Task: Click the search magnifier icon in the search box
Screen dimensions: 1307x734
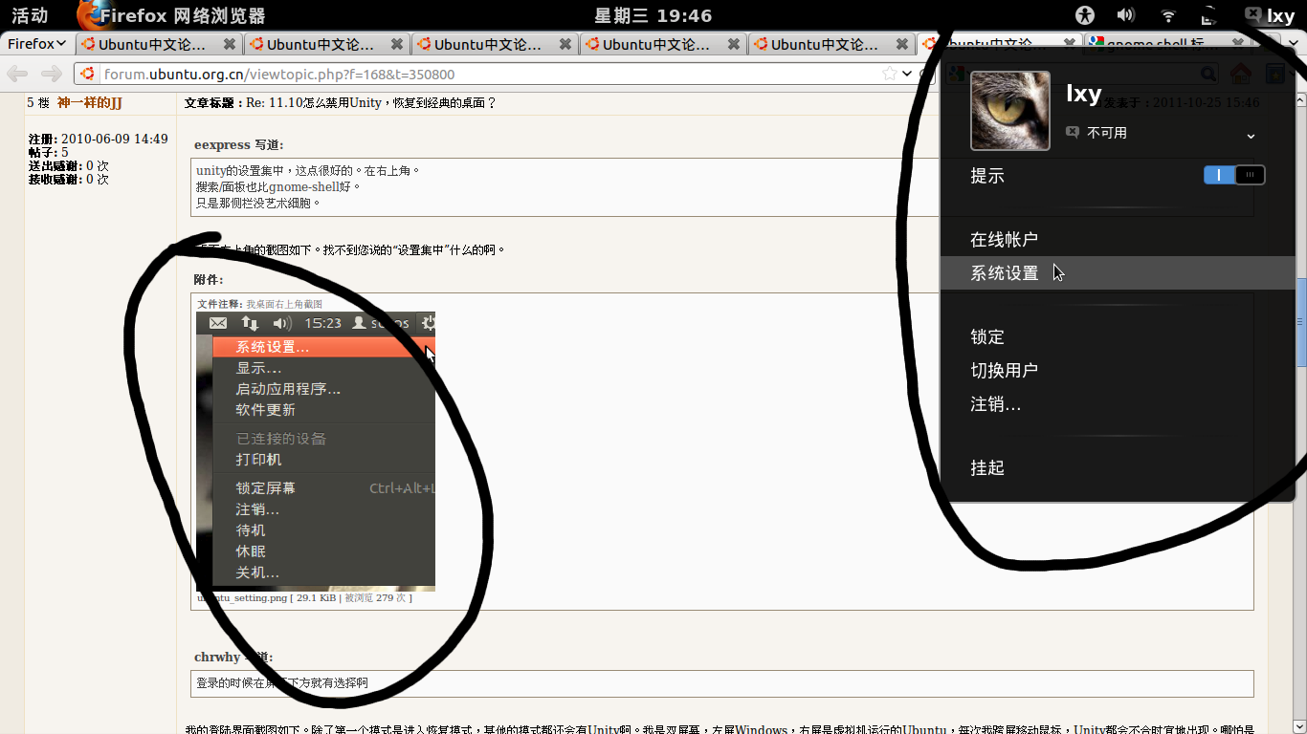Action: pos(1208,74)
